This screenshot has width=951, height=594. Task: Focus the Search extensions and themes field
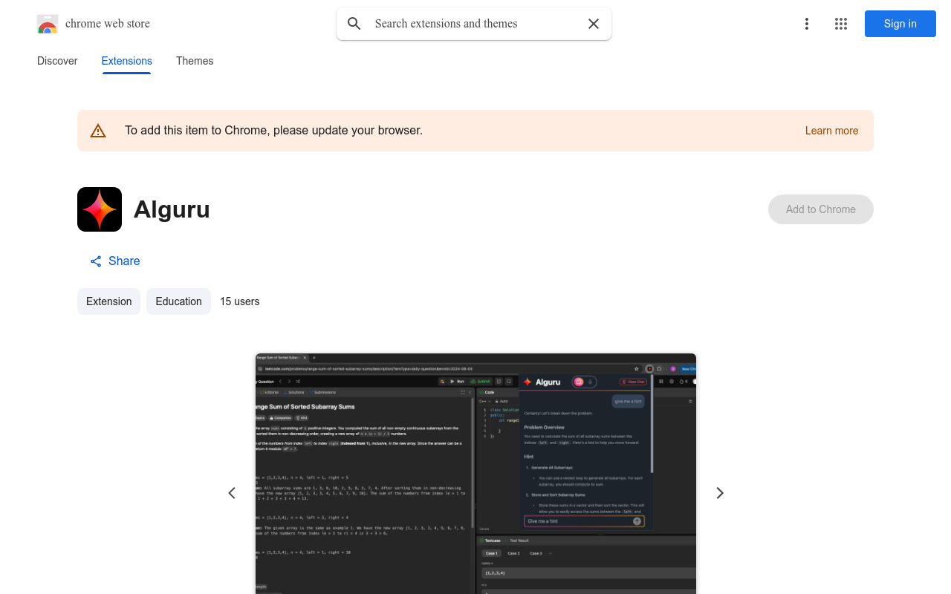click(474, 24)
